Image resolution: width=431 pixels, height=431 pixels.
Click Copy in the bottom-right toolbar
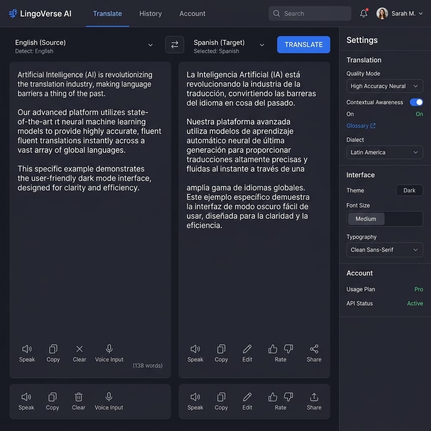click(221, 401)
